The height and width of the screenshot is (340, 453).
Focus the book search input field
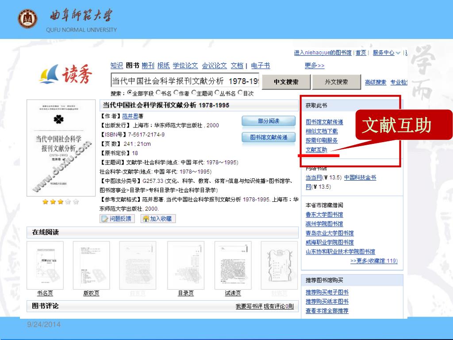185,81
